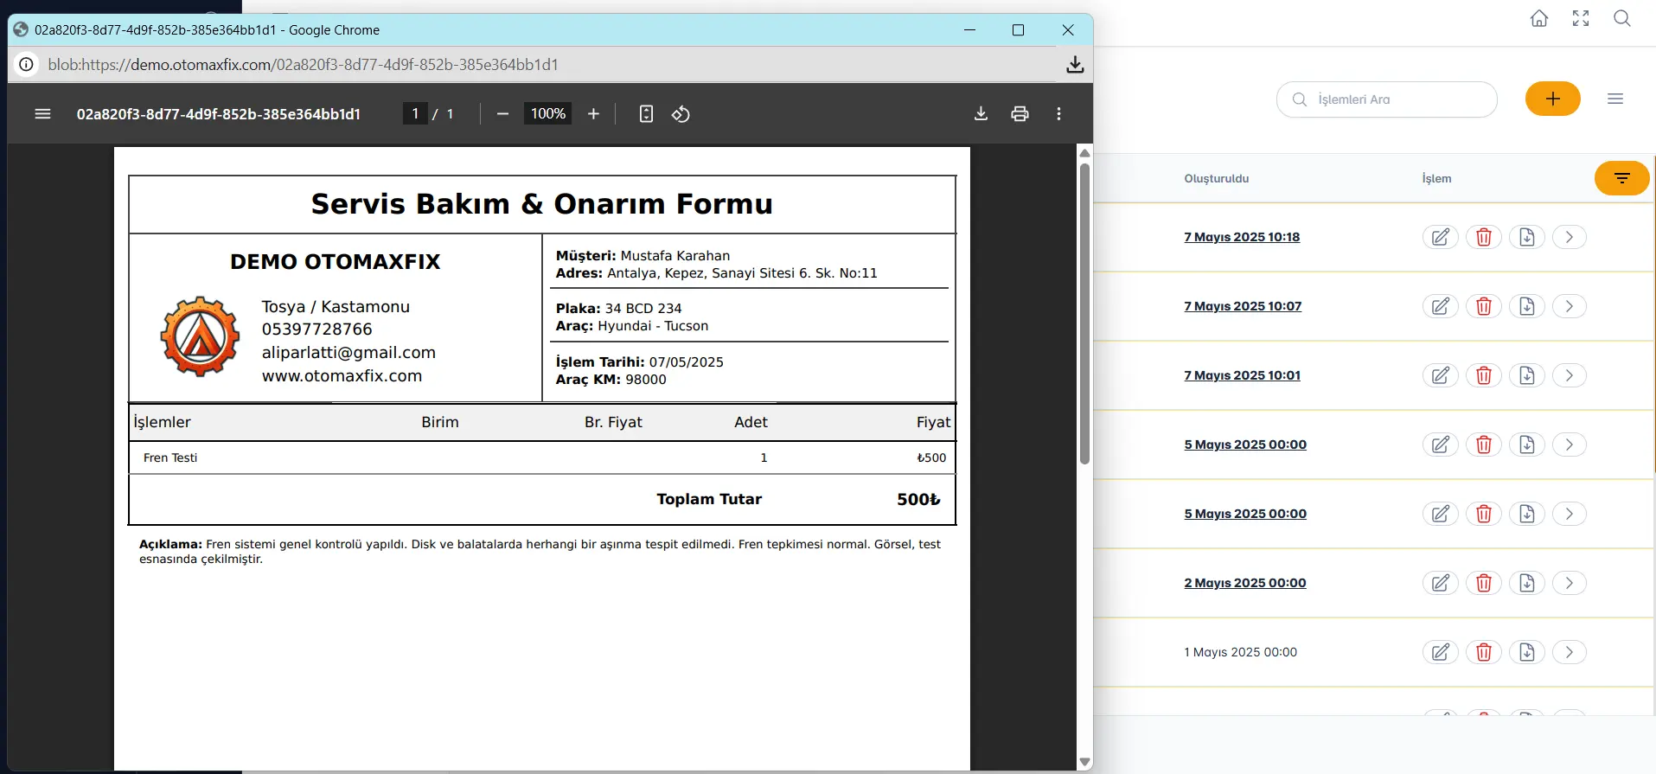Rotate the PDF counterclockwise
The height and width of the screenshot is (774, 1656).
click(x=681, y=114)
